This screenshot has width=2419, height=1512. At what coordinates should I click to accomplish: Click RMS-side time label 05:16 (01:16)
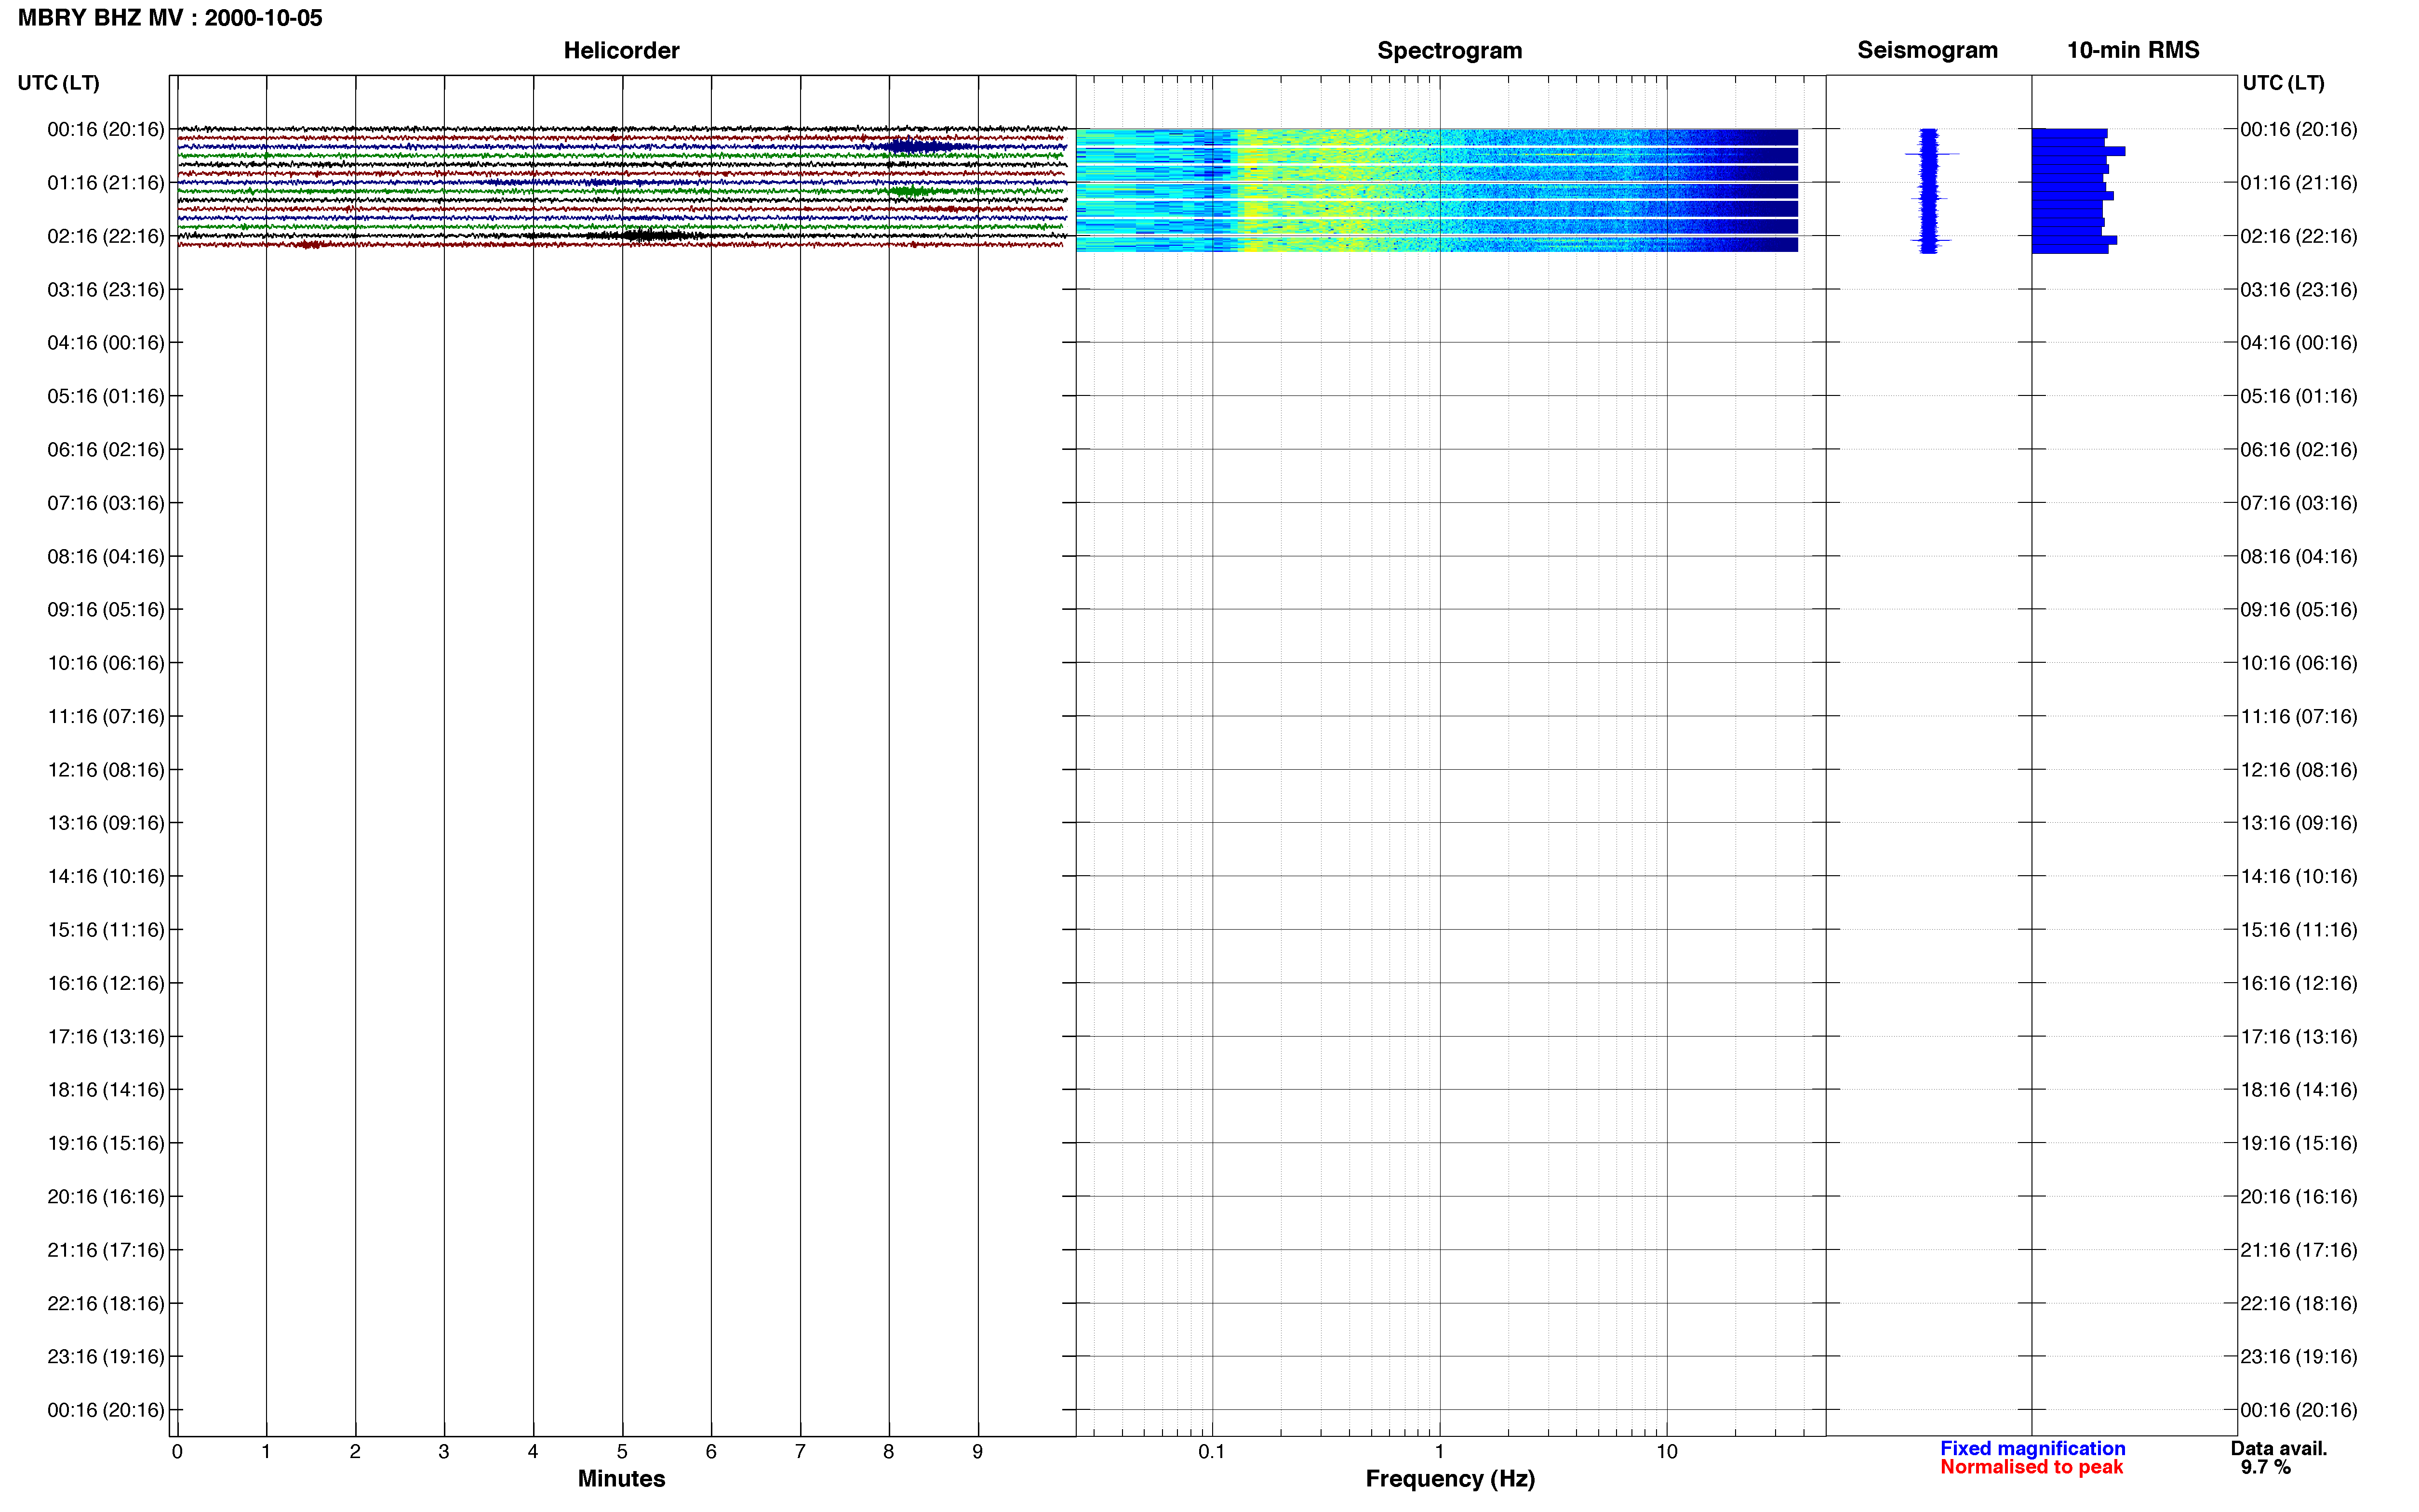[x=2299, y=396]
